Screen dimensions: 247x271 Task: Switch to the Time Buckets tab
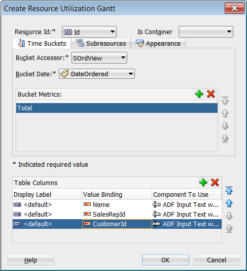click(x=42, y=43)
